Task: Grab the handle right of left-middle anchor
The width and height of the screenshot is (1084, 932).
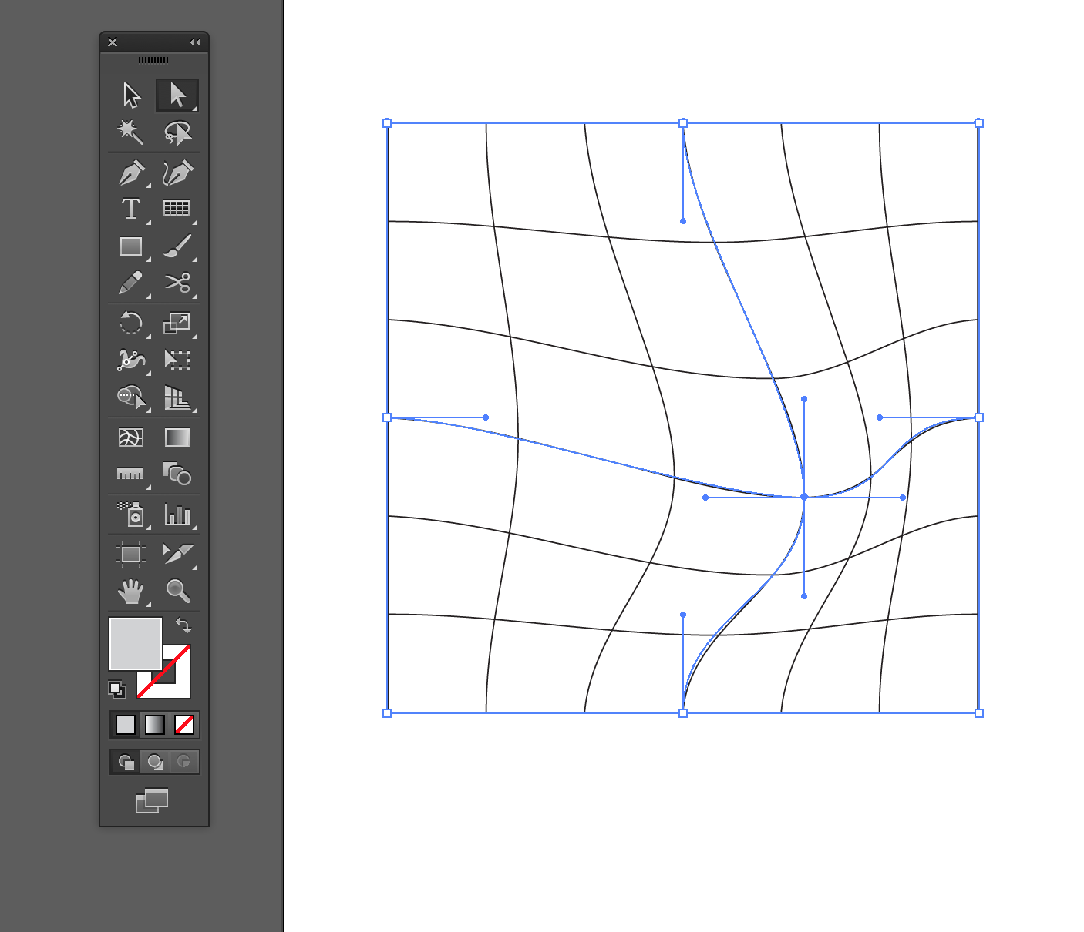Action: point(486,417)
